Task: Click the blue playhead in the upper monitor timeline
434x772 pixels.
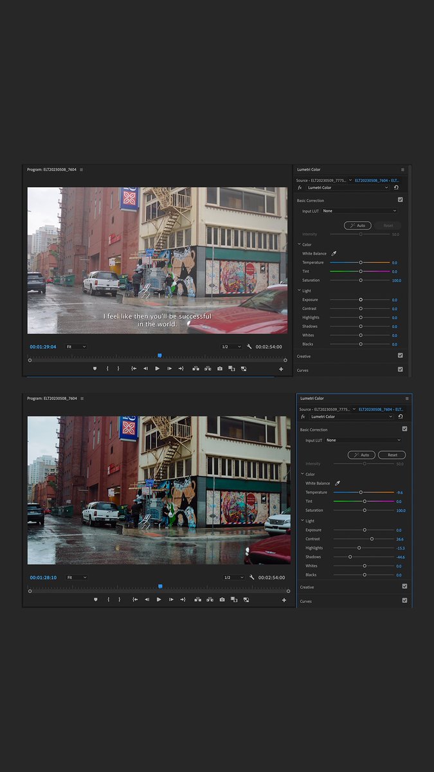Action: click(159, 355)
